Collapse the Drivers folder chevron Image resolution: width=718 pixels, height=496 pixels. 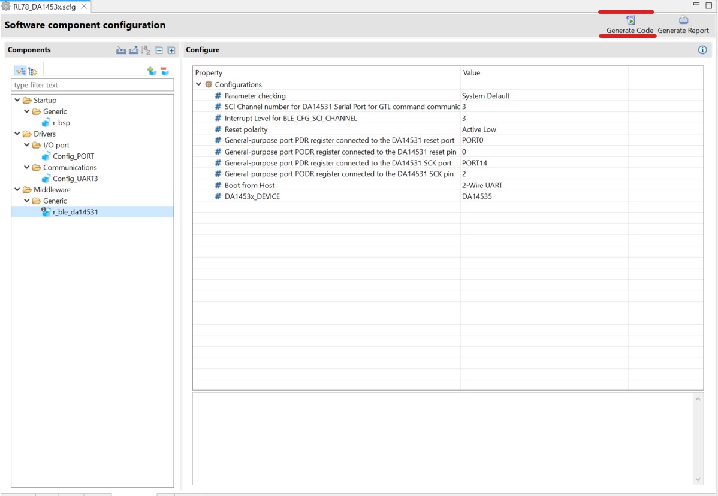click(x=17, y=134)
